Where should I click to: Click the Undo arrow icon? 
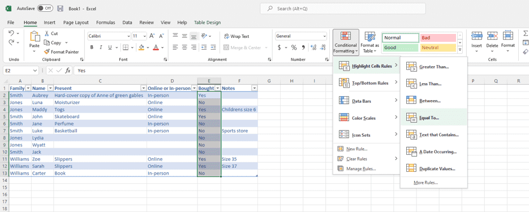[11, 33]
